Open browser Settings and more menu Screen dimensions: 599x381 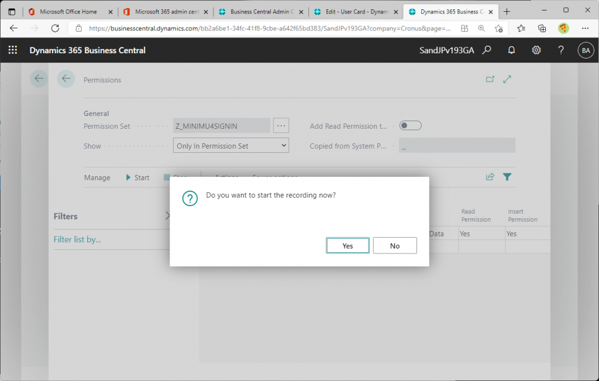click(585, 28)
